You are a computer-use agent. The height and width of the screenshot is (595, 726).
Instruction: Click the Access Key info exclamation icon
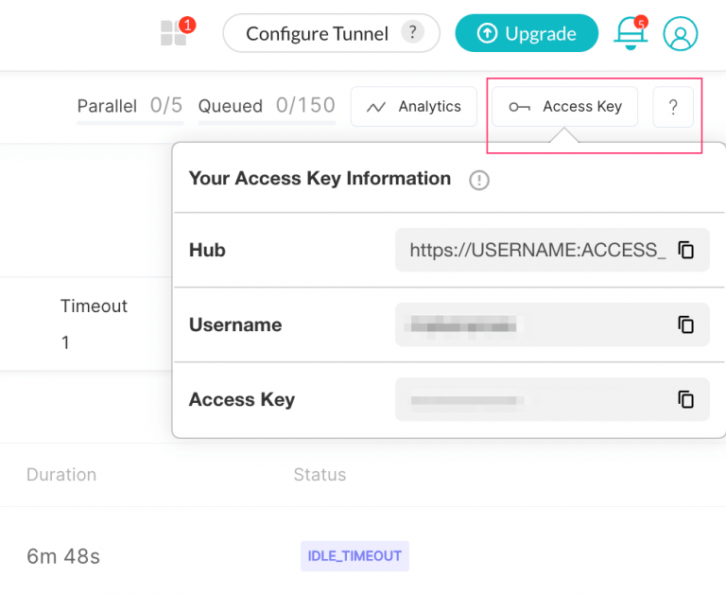click(x=479, y=180)
